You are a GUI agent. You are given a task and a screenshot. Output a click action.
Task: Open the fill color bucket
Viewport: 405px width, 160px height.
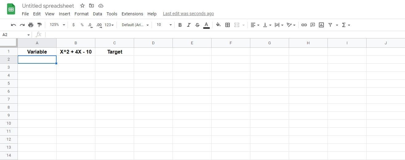pyautogui.click(x=218, y=25)
